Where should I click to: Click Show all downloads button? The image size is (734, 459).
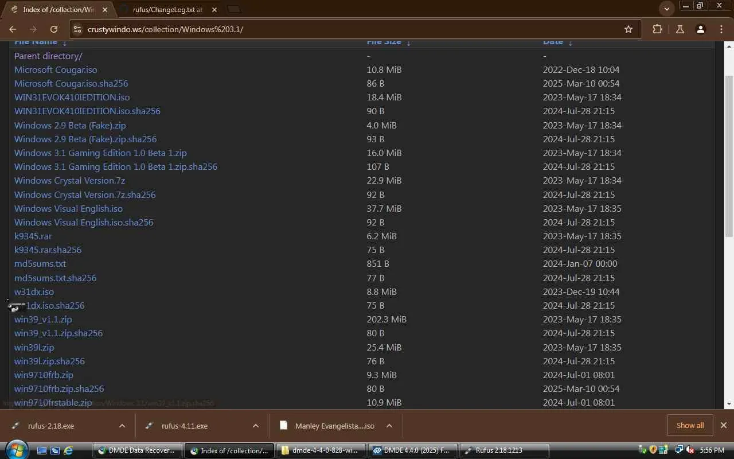(x=690, y=425)
